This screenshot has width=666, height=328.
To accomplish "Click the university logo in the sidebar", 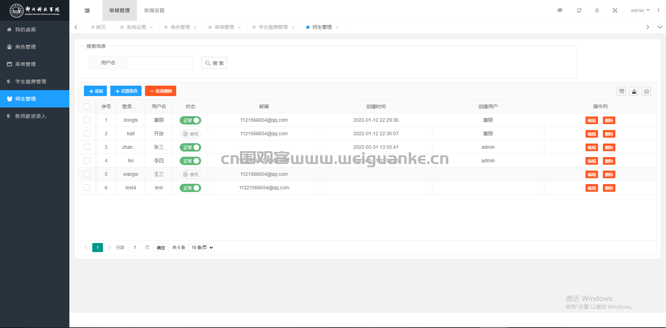I will pos(35,10).
